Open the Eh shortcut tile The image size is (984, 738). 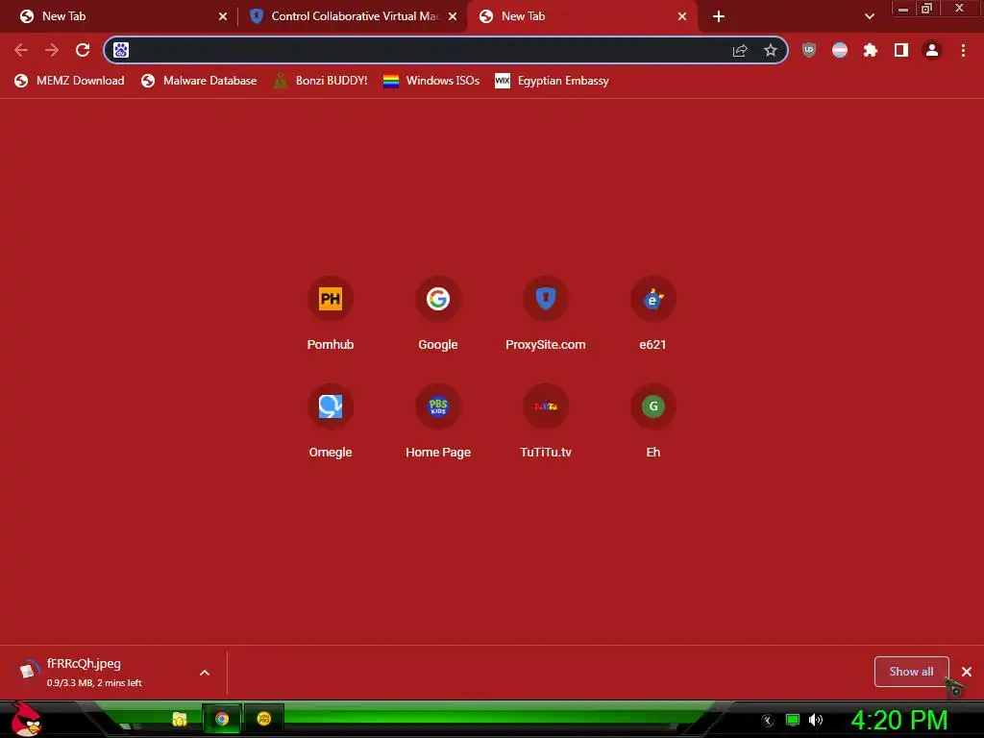652,422
